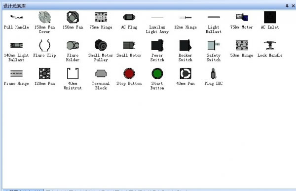This screenshot has height=191, width=296.
Task: Select the AC Plug component
Action: (129, 17)
